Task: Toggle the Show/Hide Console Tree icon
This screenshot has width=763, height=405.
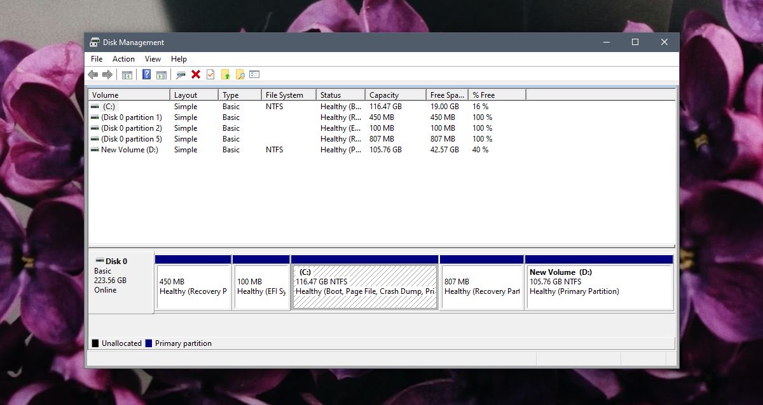Action: pyautogui.click(x=127, y=74)
